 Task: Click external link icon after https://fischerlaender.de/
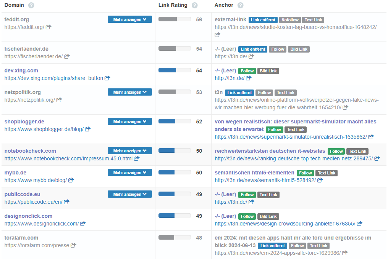click(67, 56)
